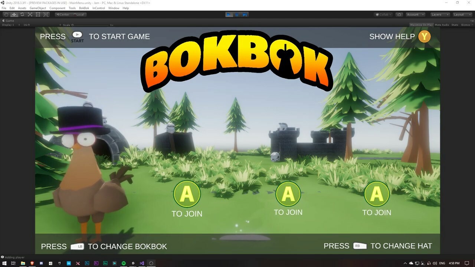Open the InControl menu
475x267 pixels.
(98, 8)
